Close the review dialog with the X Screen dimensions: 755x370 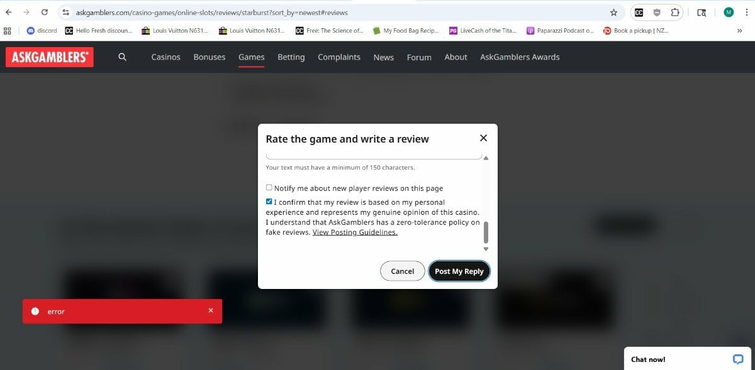(x=483, y=138)
